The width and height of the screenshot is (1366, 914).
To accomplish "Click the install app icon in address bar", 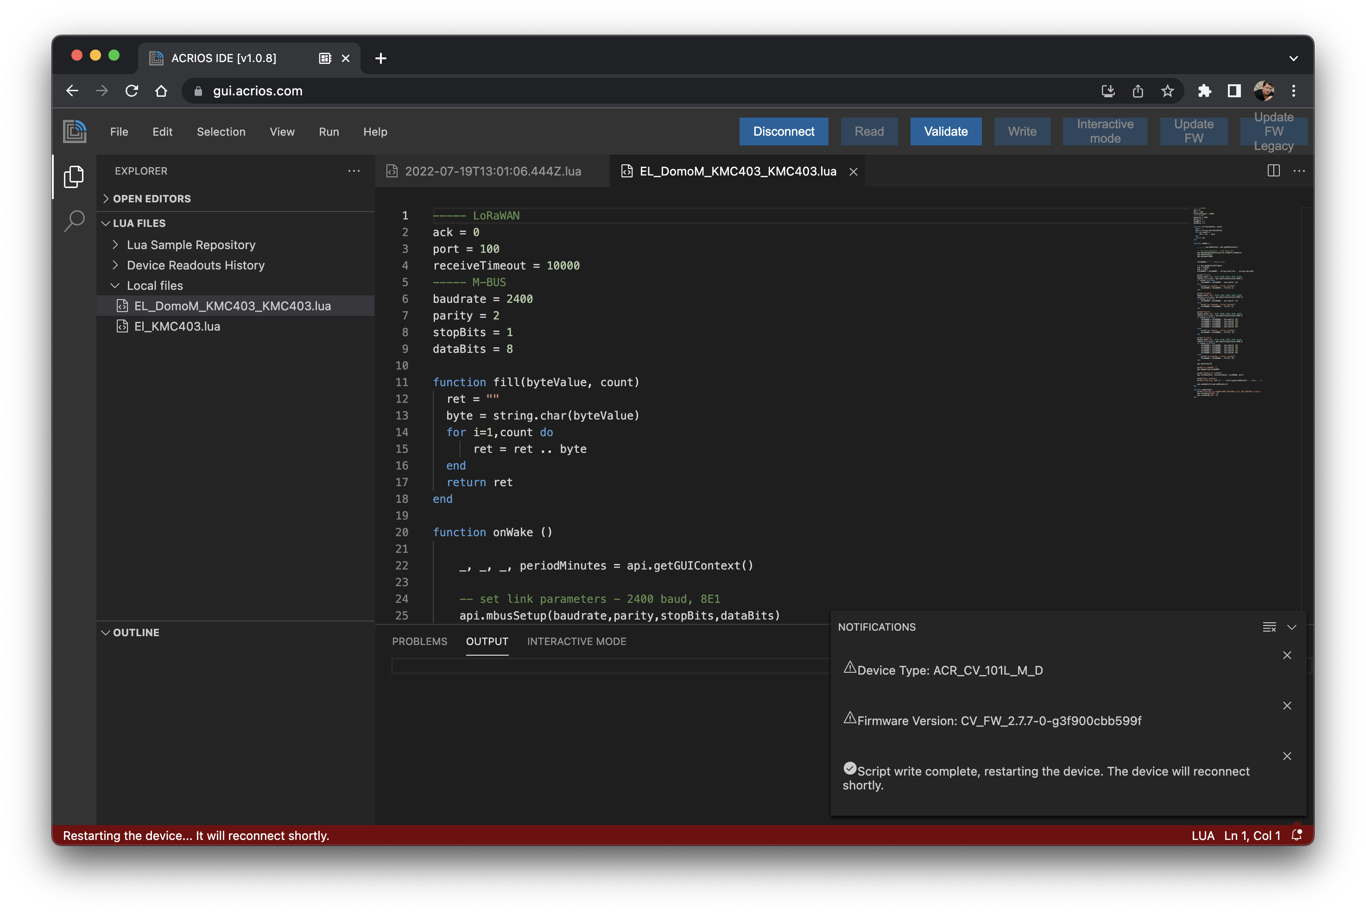I will [1107, 91].
